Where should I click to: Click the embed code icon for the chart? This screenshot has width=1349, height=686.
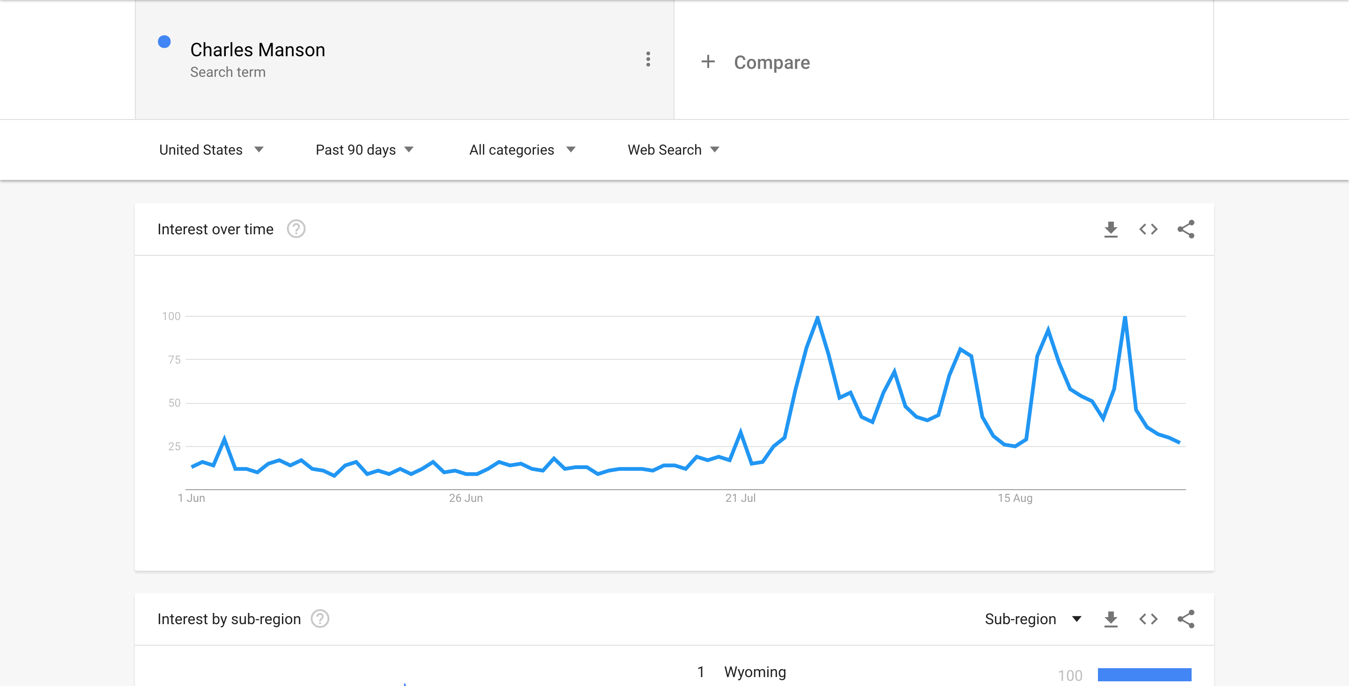(1148, 229)
